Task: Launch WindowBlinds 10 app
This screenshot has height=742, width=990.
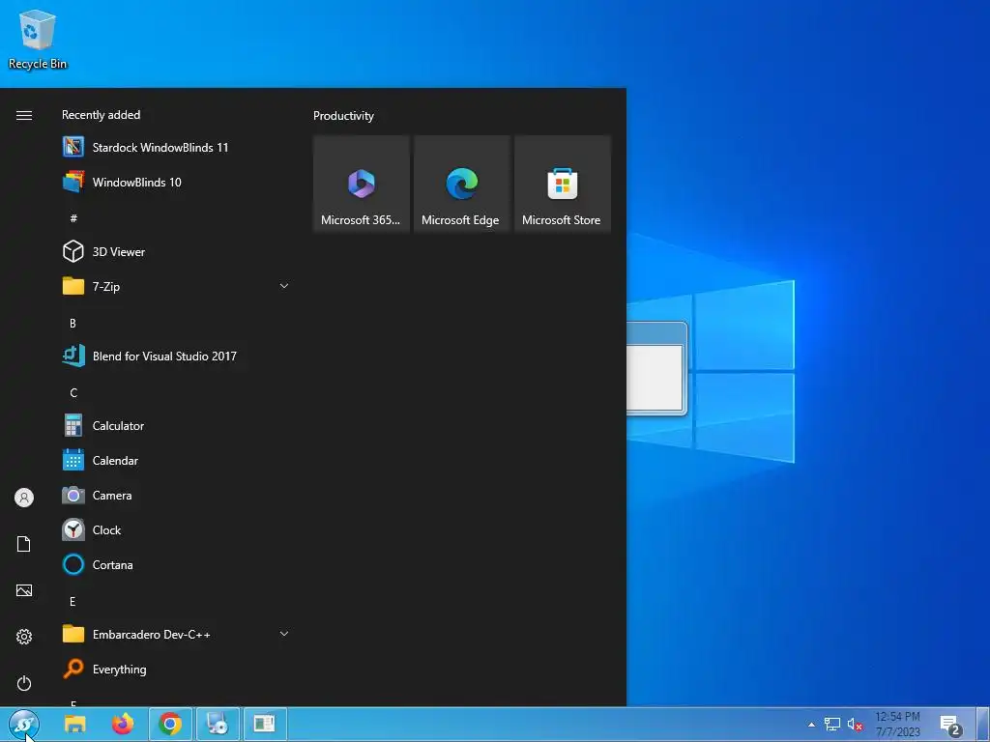Action: (177, 183)
